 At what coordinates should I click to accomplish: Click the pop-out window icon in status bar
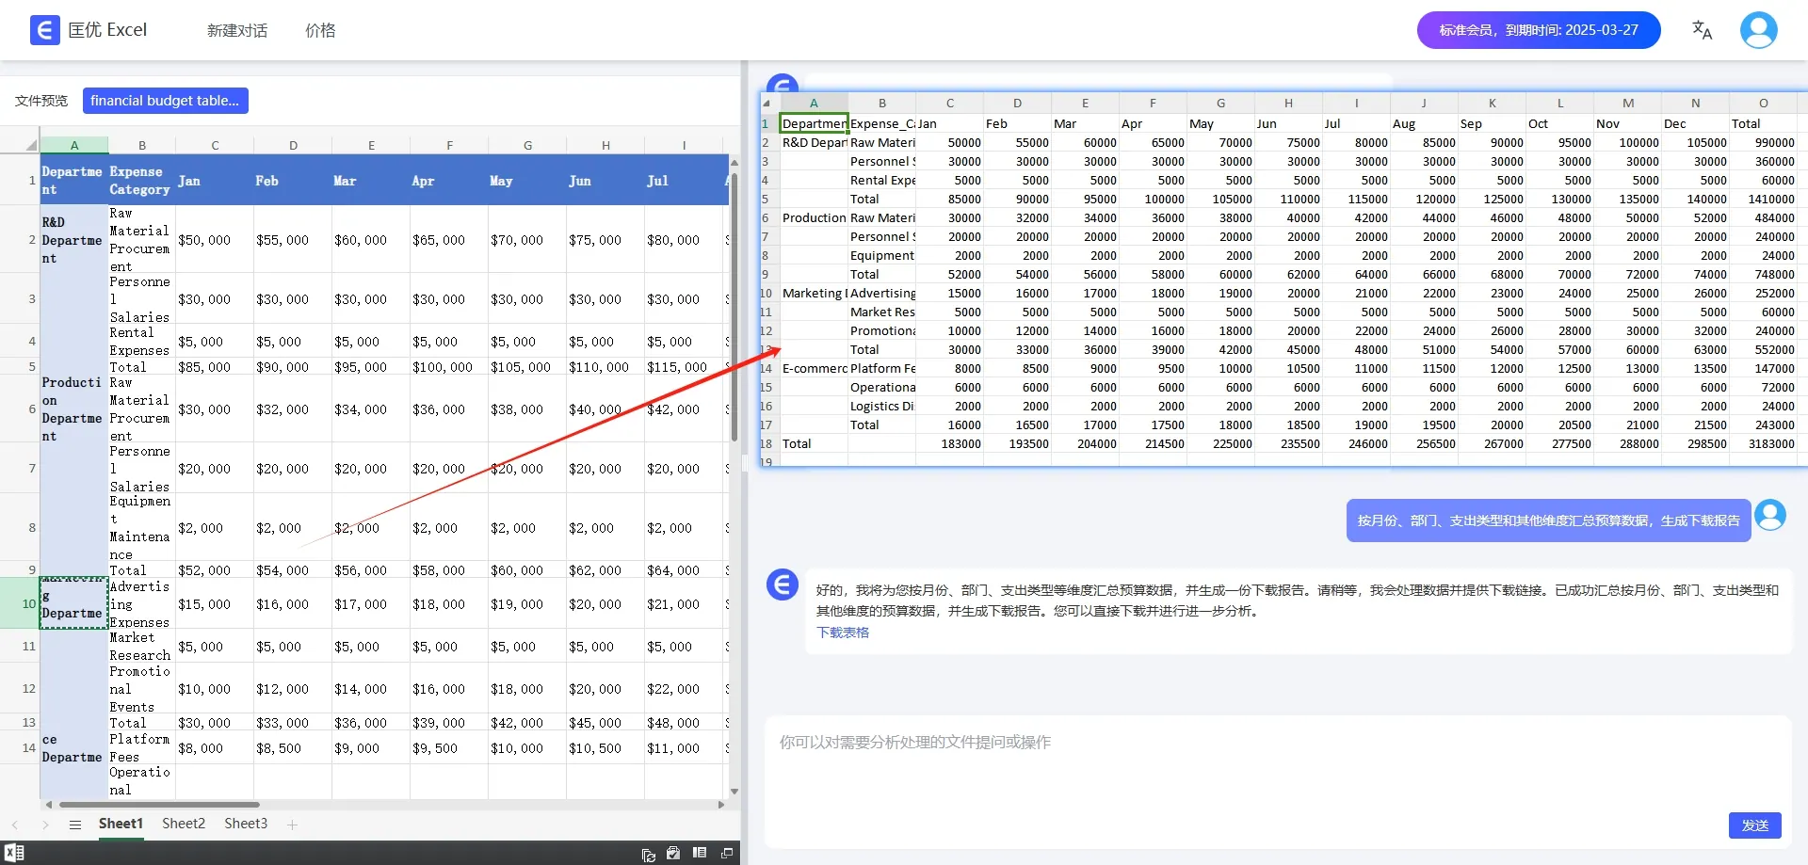point(727,853)
